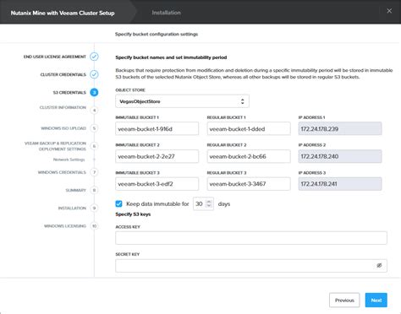Click the Cluster Credentials completed step icon
The height and width of the screenshot is (314, 401).
94,74
